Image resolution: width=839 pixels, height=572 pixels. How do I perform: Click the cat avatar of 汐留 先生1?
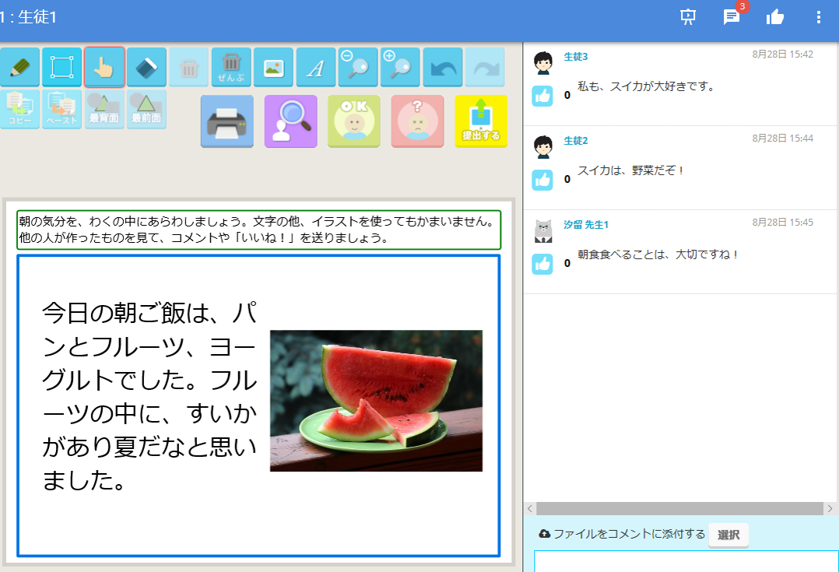[x=543, y=231]
